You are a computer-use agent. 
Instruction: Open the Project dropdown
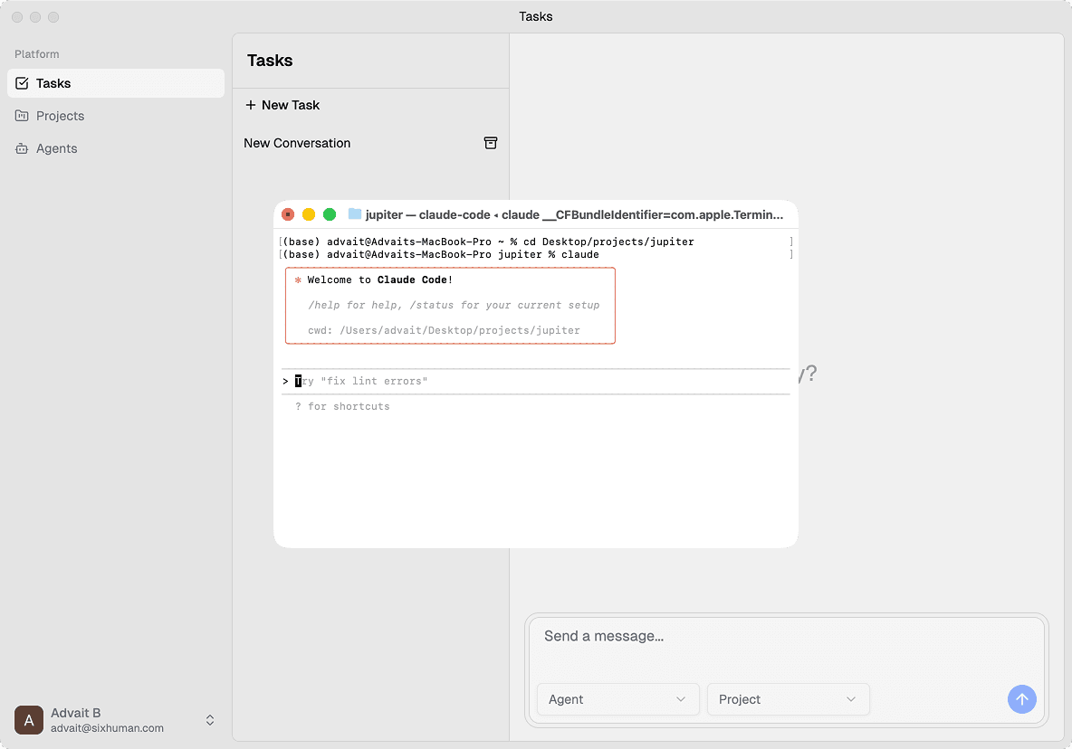coord(789,699)
